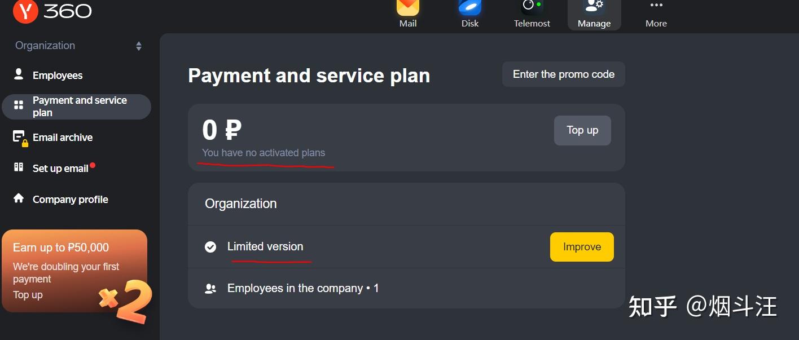This screenshot has width=799, height=340.
Task: Open the More apps three-dot icon
Action: point(656,5)
